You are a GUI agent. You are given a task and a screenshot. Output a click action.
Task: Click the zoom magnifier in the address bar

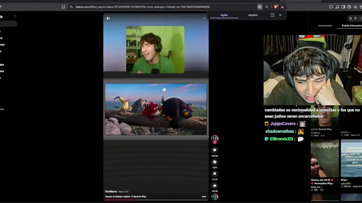tap(267, 7)
